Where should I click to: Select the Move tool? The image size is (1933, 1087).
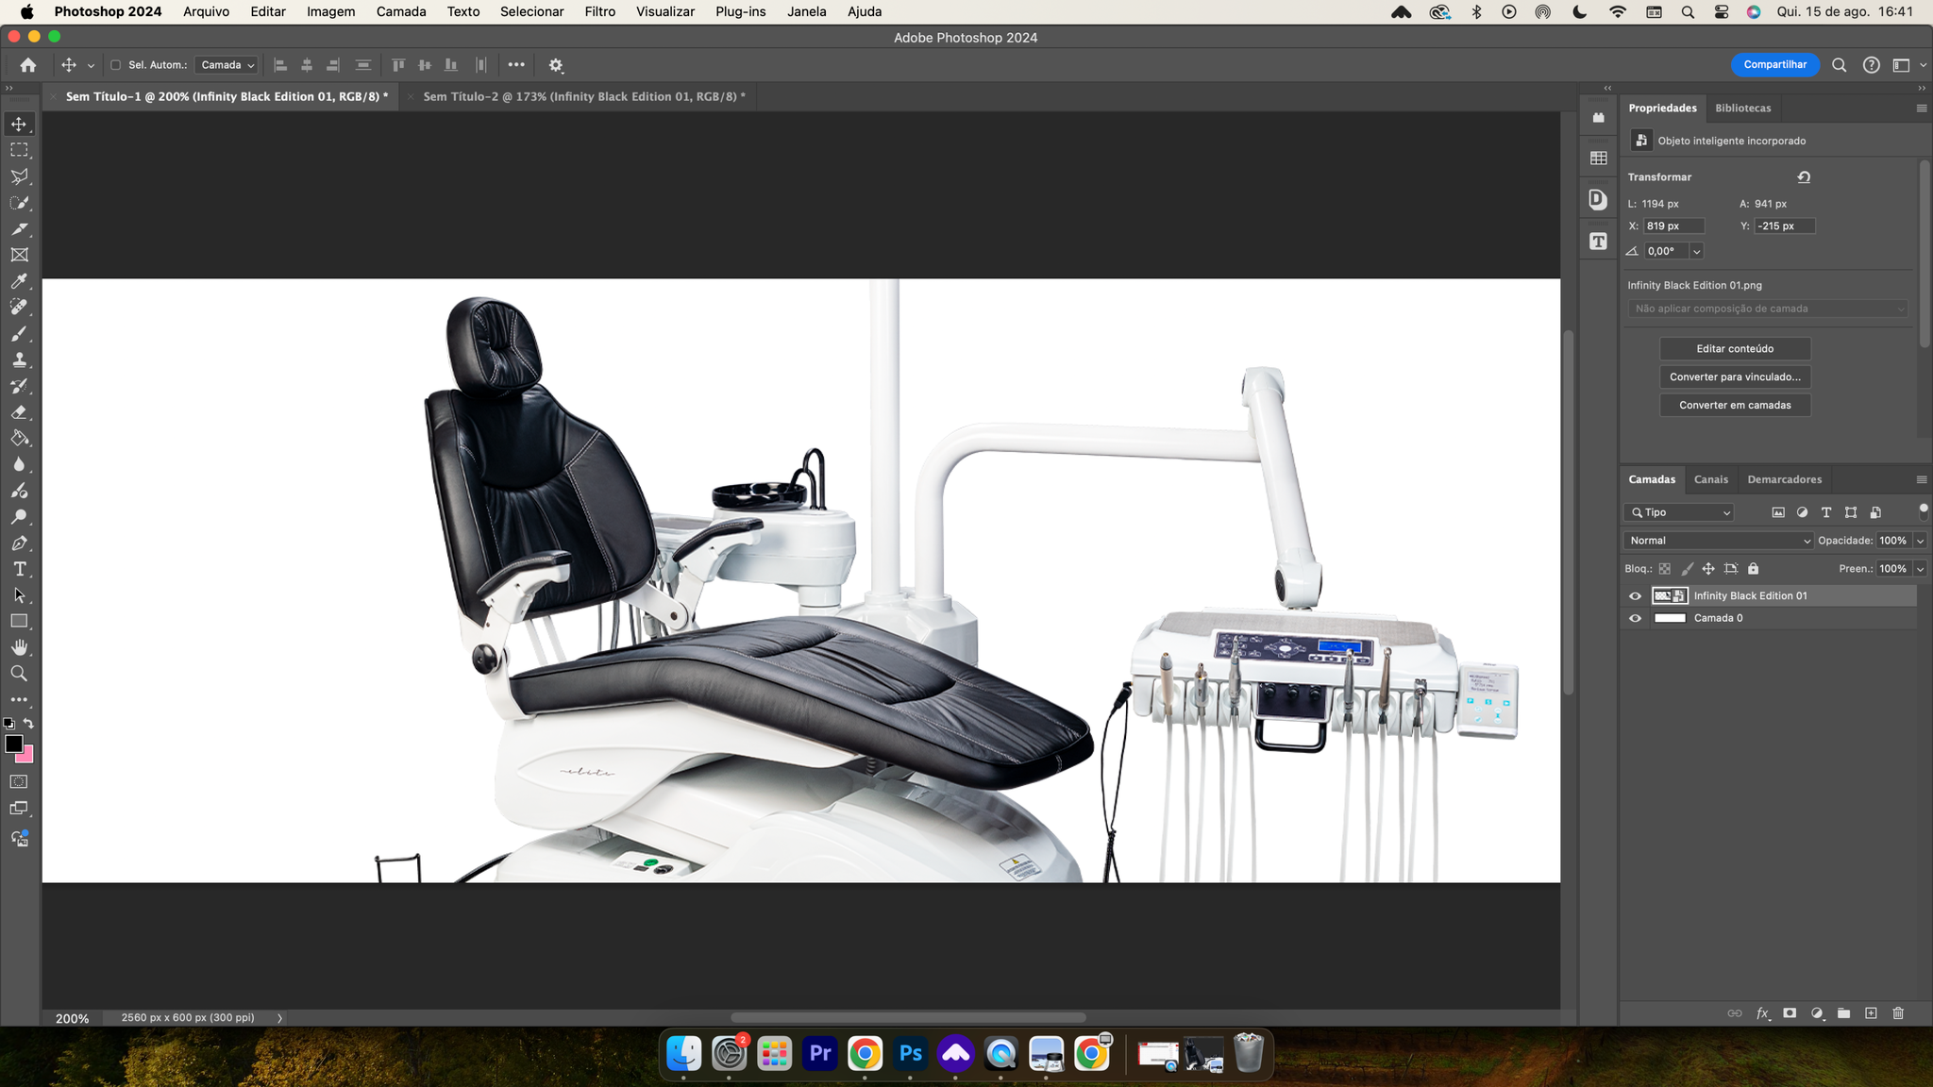pos(19,124)
